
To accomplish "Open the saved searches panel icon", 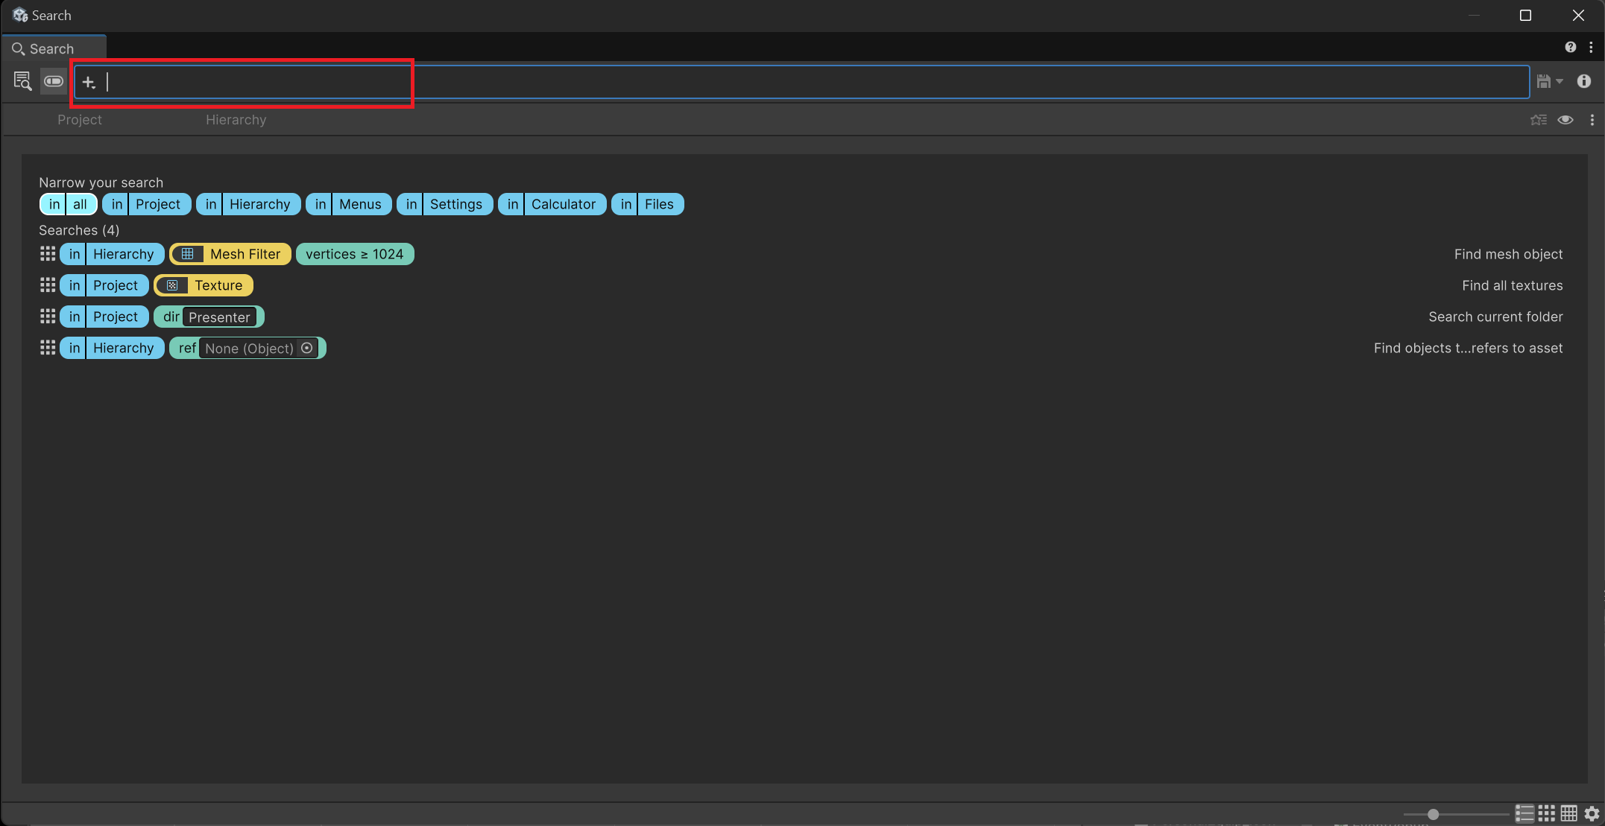I will pos(22,81).
